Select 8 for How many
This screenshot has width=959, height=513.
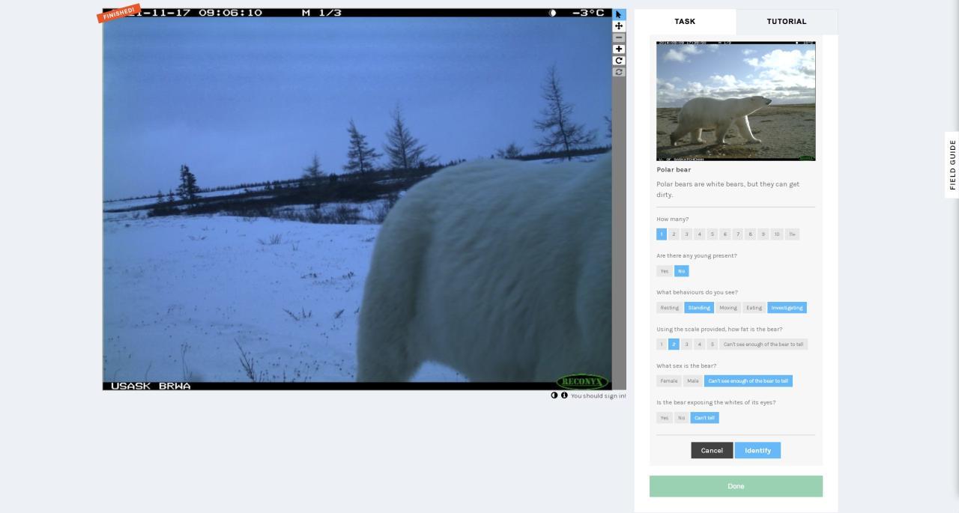(750, 234)
